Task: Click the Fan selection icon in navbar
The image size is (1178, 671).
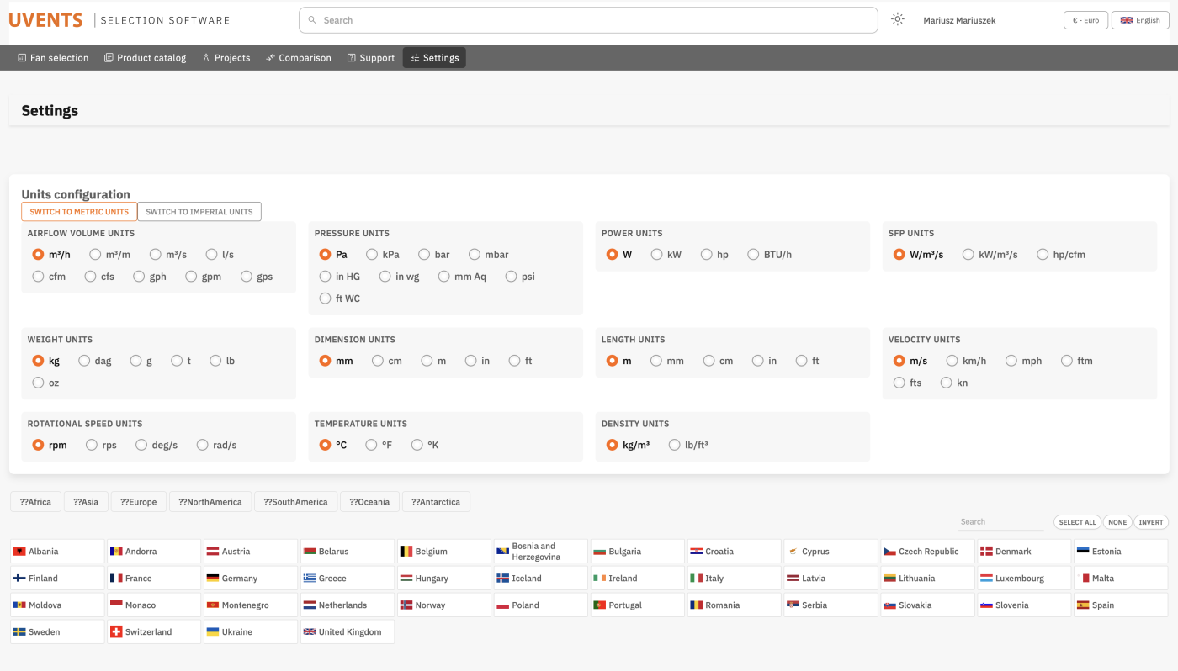Action: click(22, 58)
